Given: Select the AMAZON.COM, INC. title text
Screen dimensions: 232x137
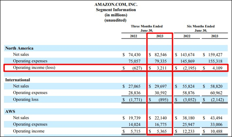Looking at the screenshot, I should click(116, 4).
